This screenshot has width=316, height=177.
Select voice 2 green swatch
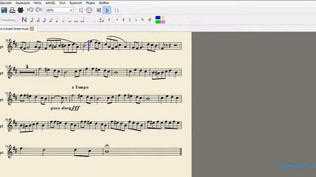(x=158, y=22)
